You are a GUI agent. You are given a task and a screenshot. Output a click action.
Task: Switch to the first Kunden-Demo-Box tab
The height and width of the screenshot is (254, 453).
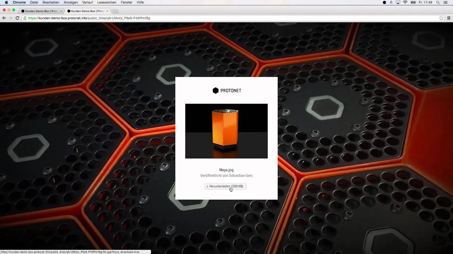41,11
